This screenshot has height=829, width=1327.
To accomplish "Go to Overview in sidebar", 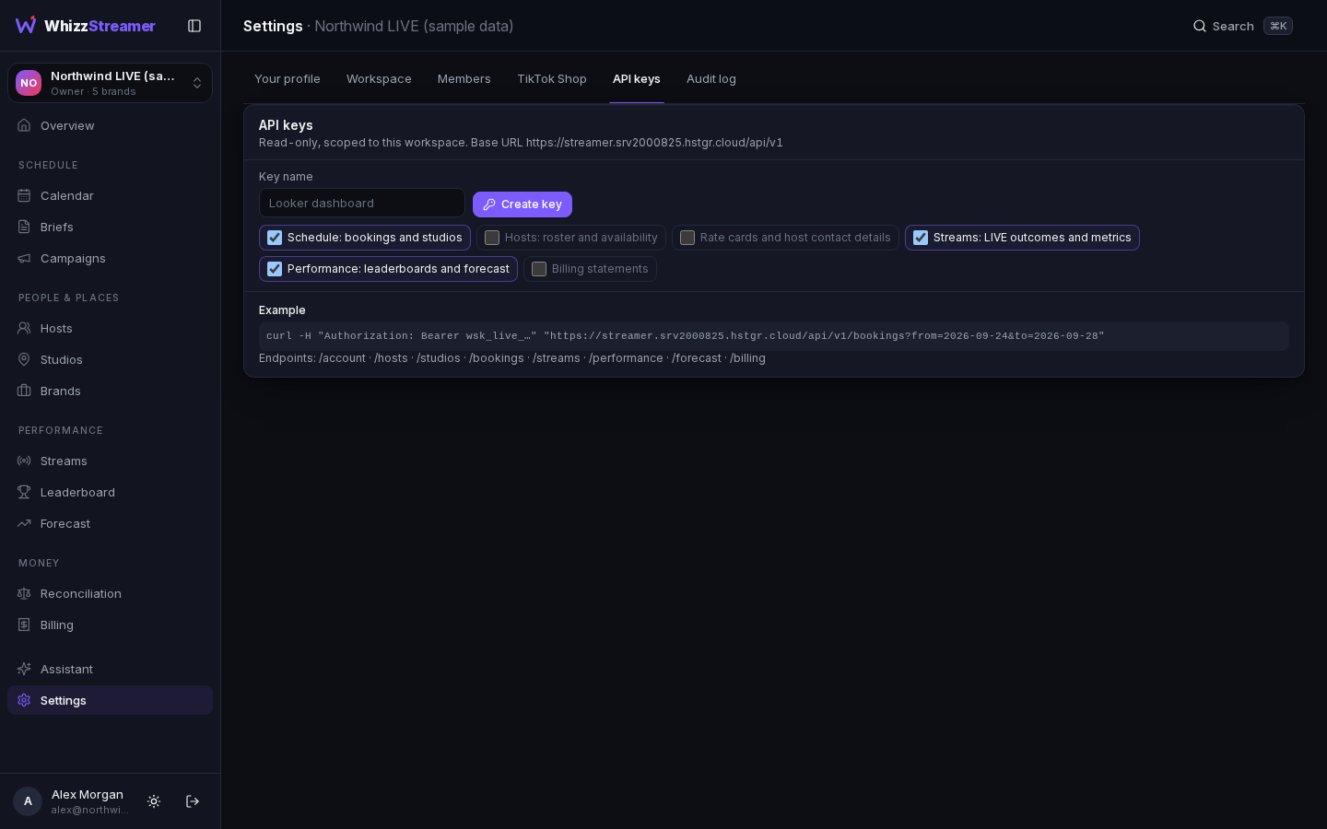I will [x=110, y=125].
